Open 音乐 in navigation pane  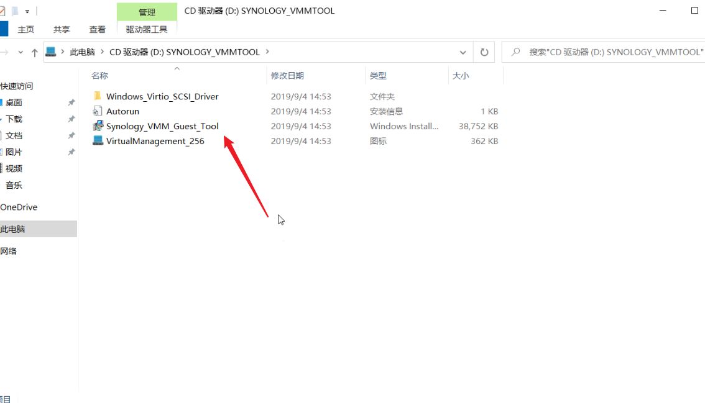(x=14, y=185)
